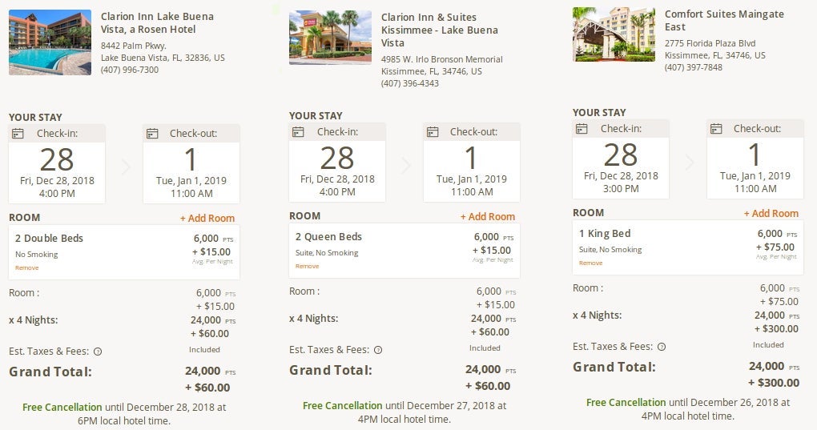Open the Comfort Suites Maingate East photo
Image resolution: width=817 pixels, height=430 pixels.
pos(614,34)
